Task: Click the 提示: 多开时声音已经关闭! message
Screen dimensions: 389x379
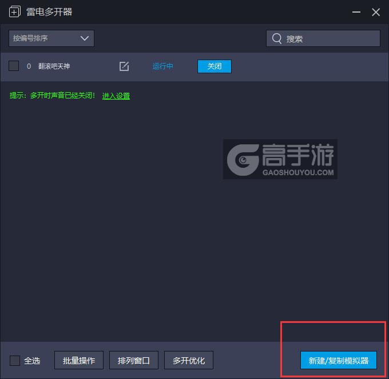Action: click(x=52, y=96)
